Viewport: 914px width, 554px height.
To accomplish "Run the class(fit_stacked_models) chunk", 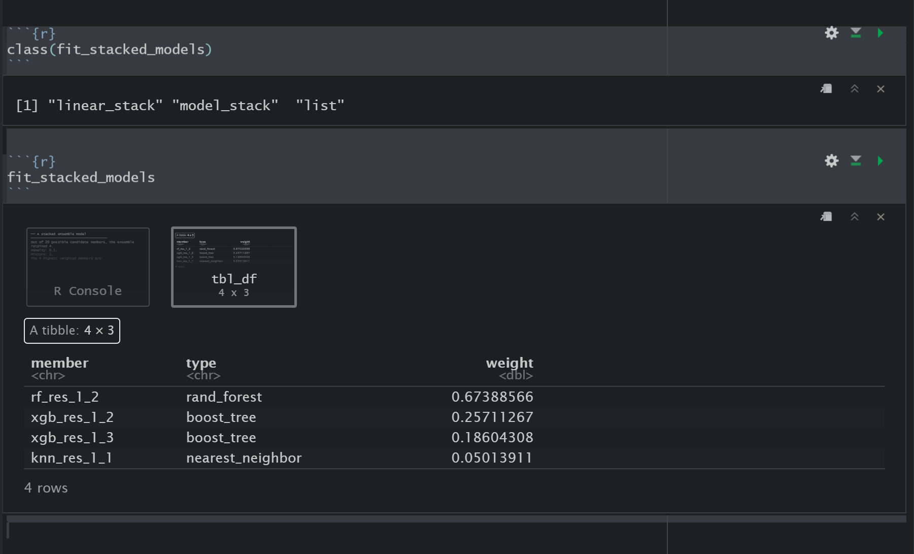I will click(881, 33).
